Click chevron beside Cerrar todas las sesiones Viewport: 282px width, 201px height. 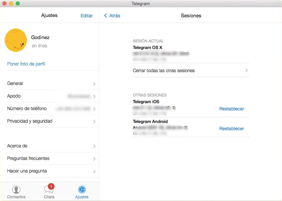pyautogui.click(x=247, y=71)
